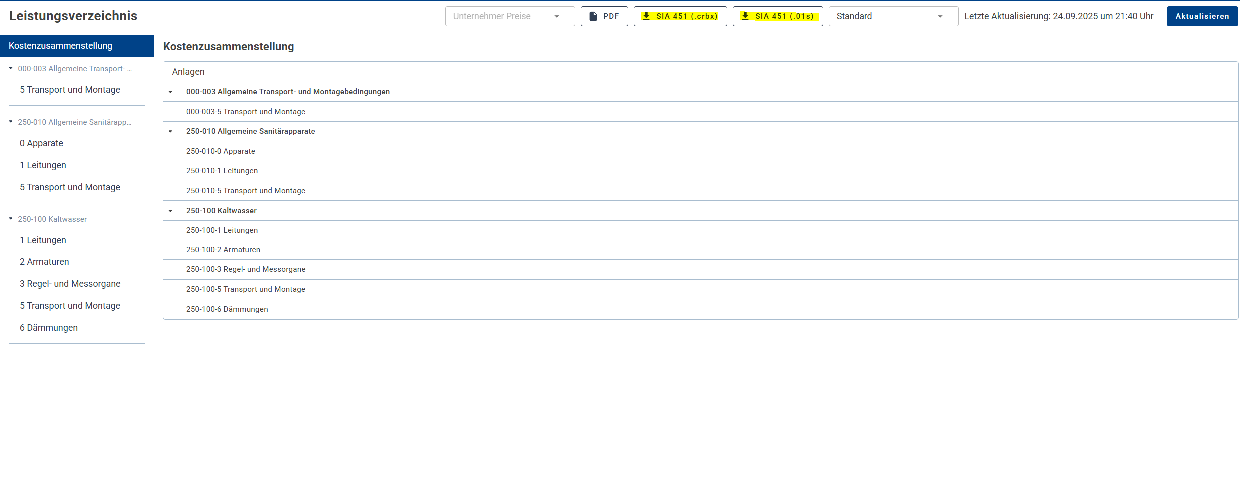Click the 250-100-2 Armaturen table row

[x=223, y=250]
